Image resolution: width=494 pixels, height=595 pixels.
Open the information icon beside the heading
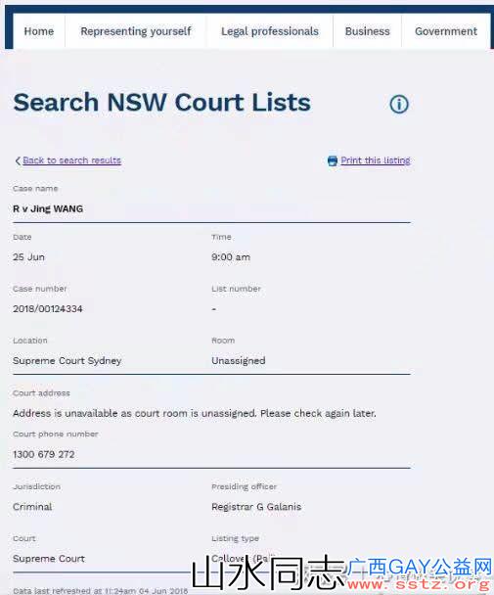click(399, 104)
